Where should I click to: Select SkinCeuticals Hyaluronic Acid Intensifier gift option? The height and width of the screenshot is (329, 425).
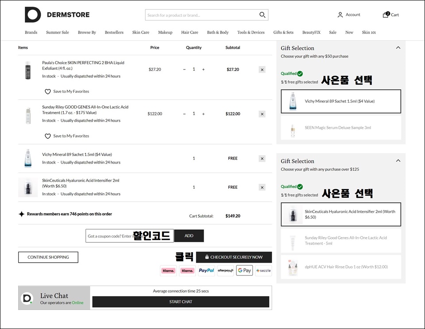coord(341,214)
